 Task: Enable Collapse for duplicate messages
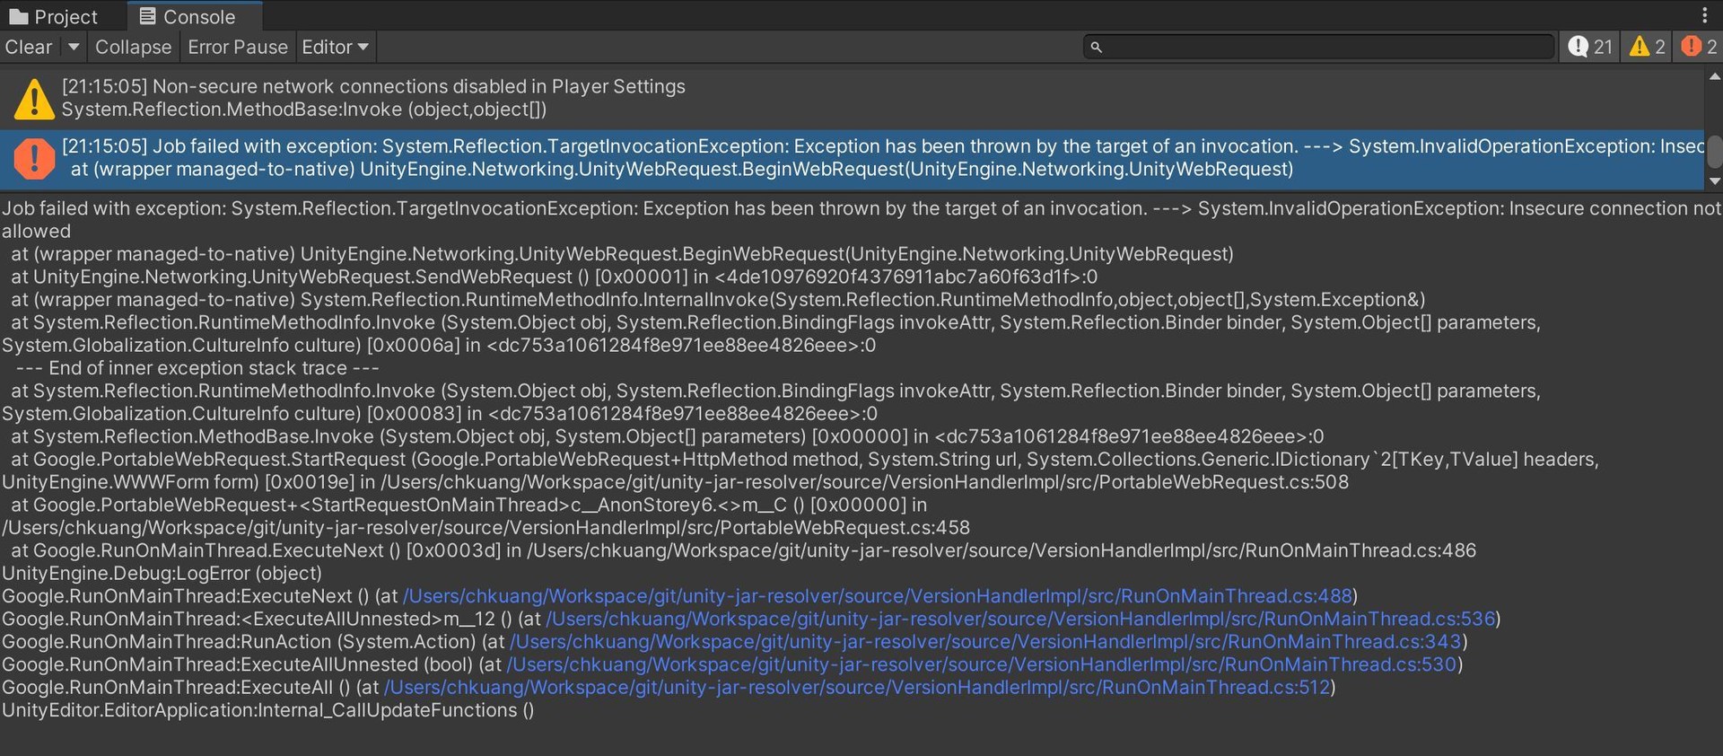tap(133, 47)
